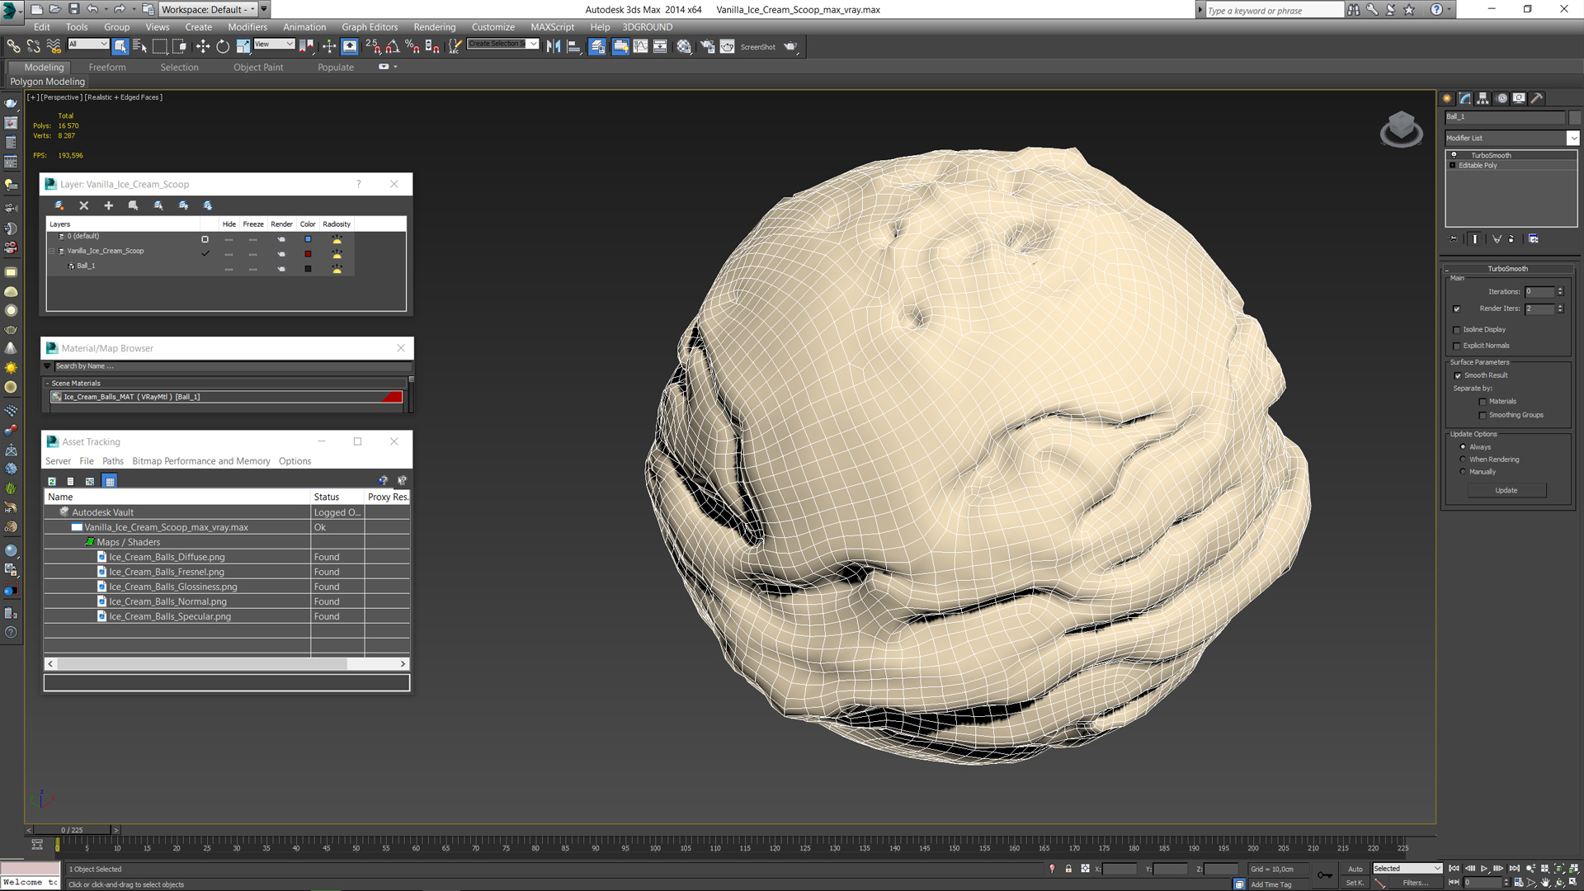The height and width of the screenshot is (891, 1584).
Task: Choose the Select and Rotate tool
Action: click(223, 46)
